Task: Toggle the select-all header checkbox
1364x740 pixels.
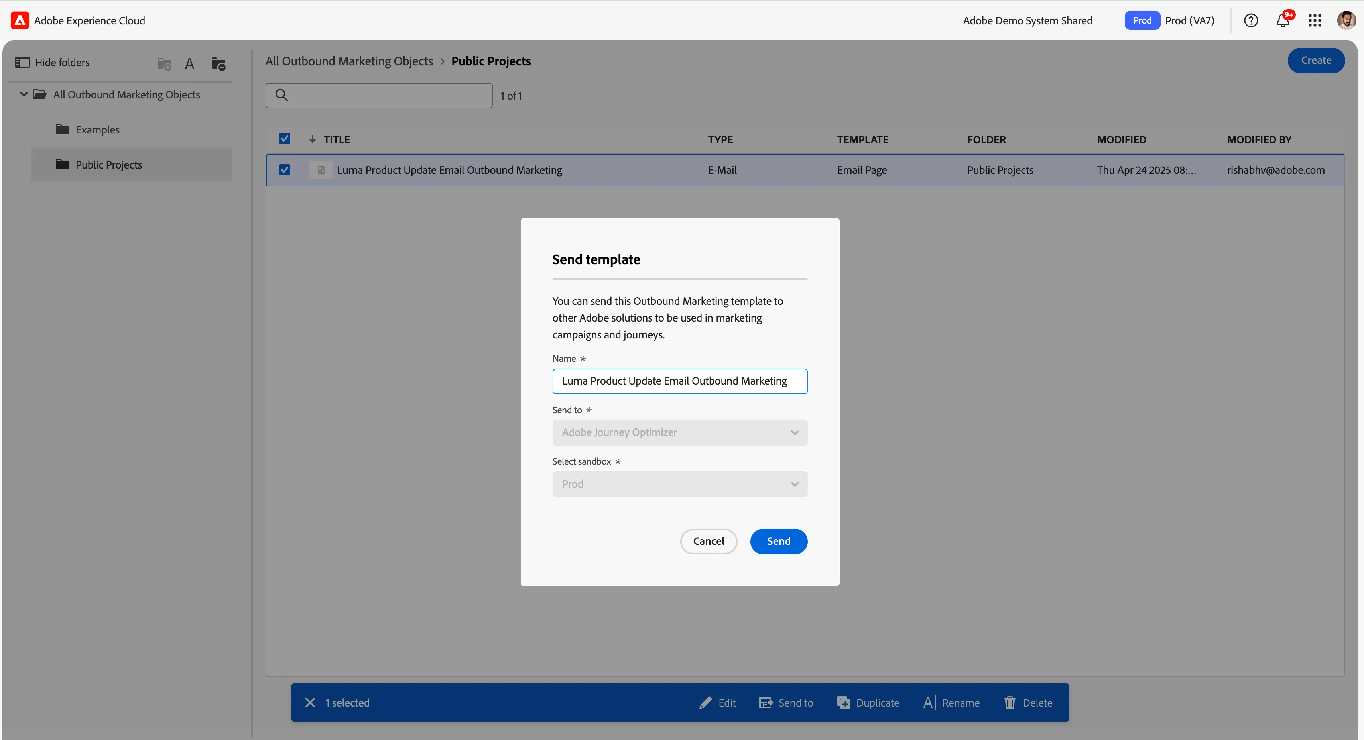Action: coord(284,139)
